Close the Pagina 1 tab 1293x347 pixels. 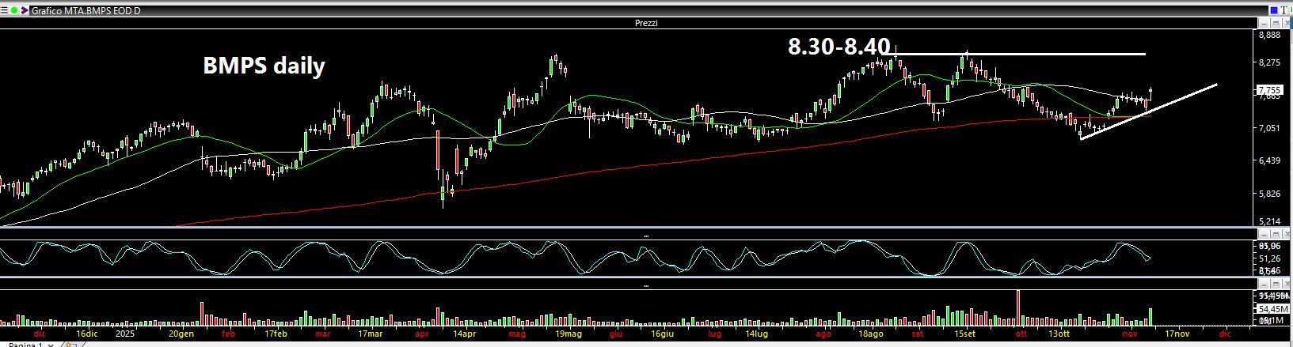click(x=51, y=345)
